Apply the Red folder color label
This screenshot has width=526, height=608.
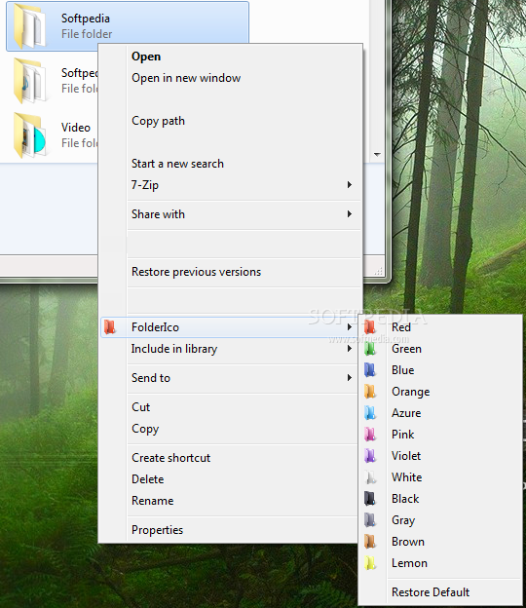tap(401, 327)
